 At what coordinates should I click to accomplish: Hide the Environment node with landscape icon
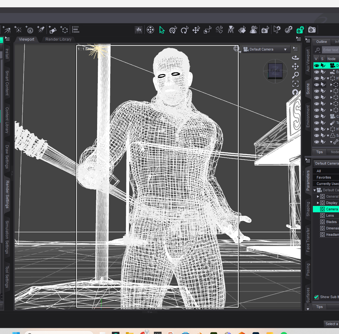coord(317,72)
